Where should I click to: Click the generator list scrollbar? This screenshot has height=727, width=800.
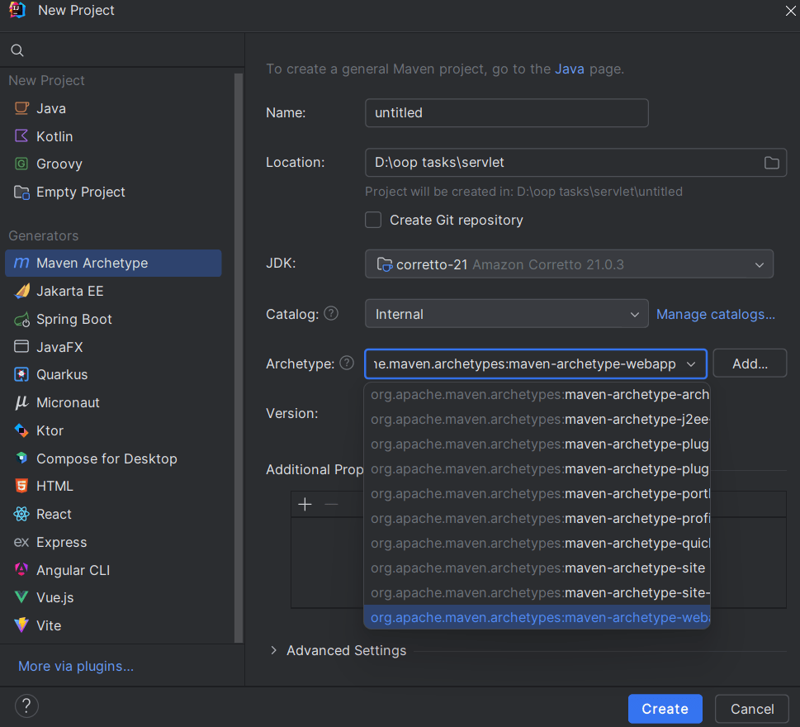click(239, 358)
